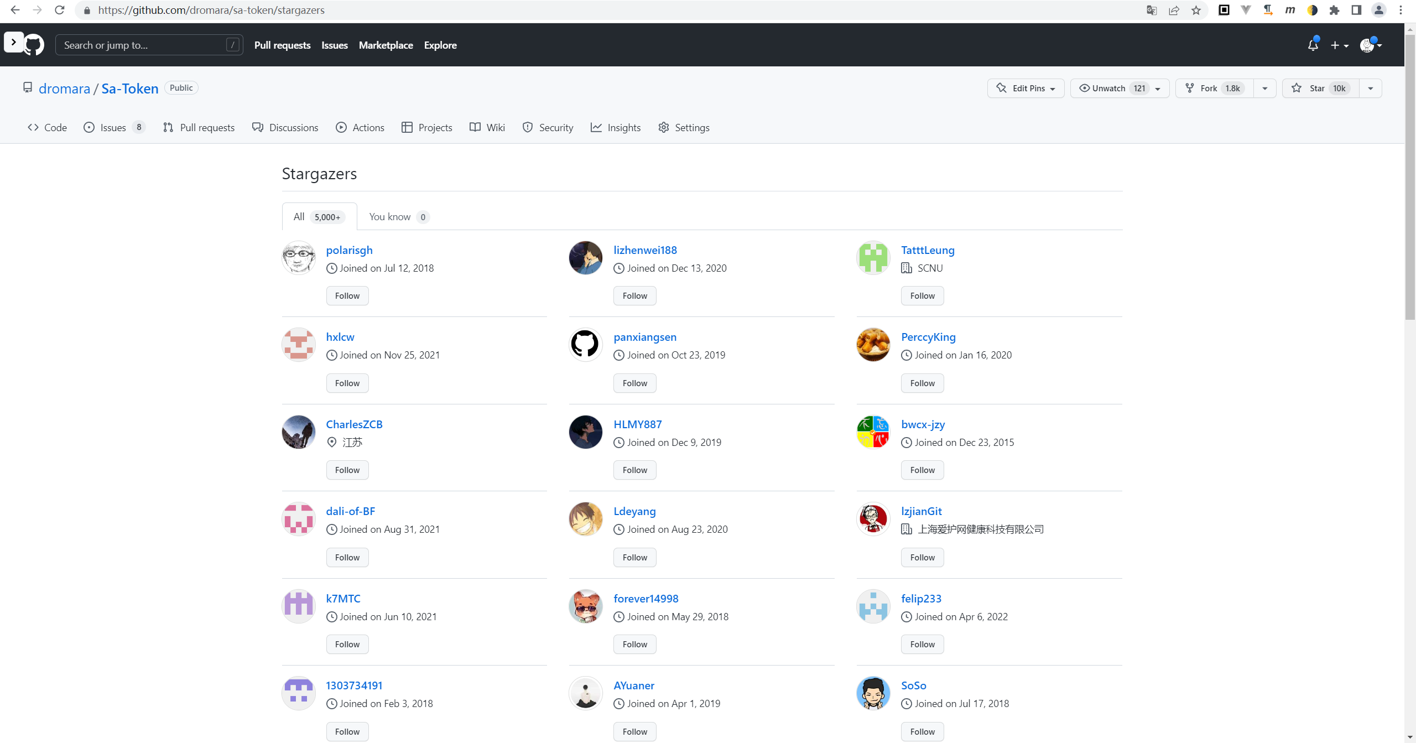The width and height of the screenshot is (1416, 743).
Task: Open the Security tab
Action: point(548,128)
